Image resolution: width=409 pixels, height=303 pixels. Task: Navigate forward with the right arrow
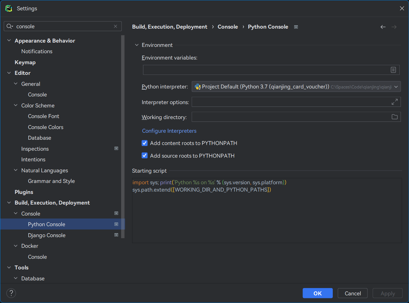tap(394, 27)
